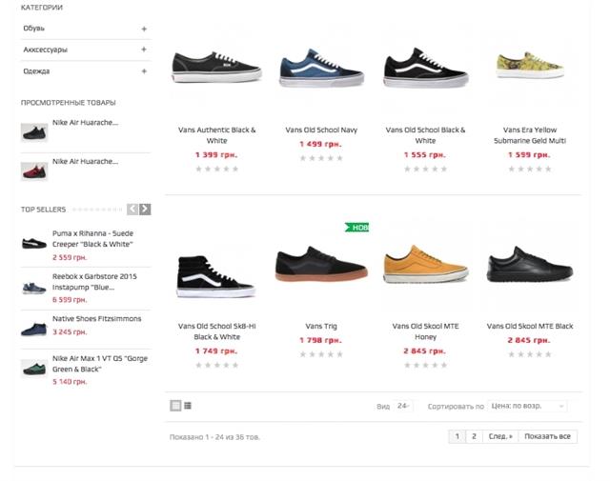Image resolution: width=610 pixels, height=481 pixels.
Task: Click previous arrow in Top Sellers
Action: [133, 210]
